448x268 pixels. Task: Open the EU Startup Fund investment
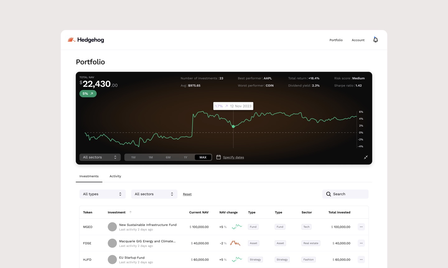click(x=132, y=258)
